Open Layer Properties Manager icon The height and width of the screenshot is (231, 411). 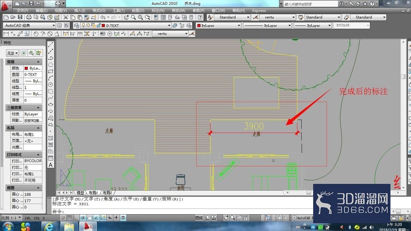[76, 25]
